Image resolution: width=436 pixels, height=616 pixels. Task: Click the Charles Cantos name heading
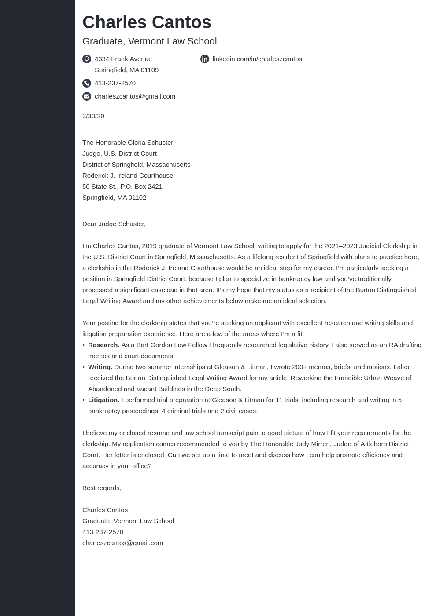(x=147, y=22)
